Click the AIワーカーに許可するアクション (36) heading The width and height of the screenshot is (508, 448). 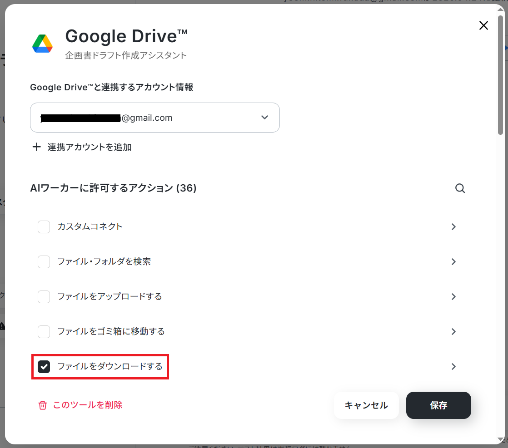tap(114, 188)
